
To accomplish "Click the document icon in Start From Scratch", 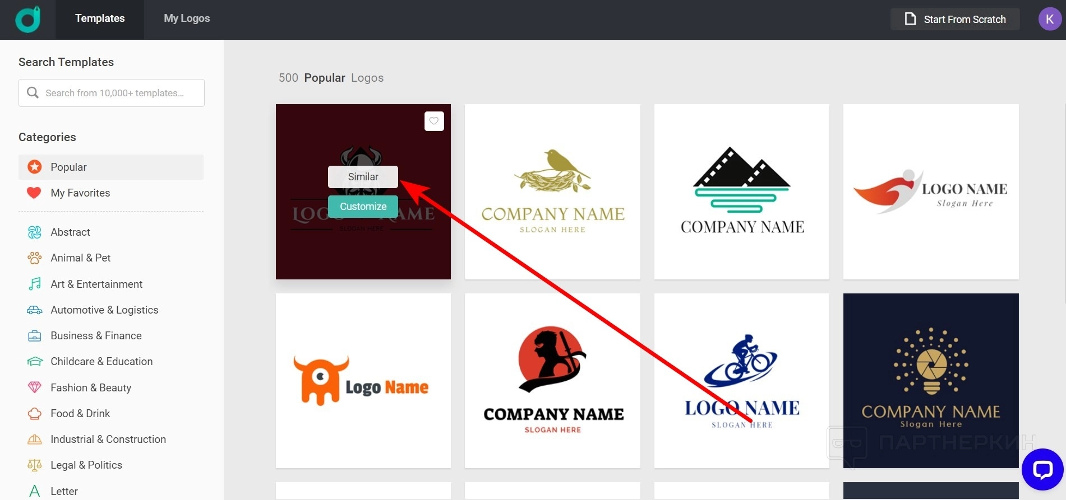I will [910, 19].
